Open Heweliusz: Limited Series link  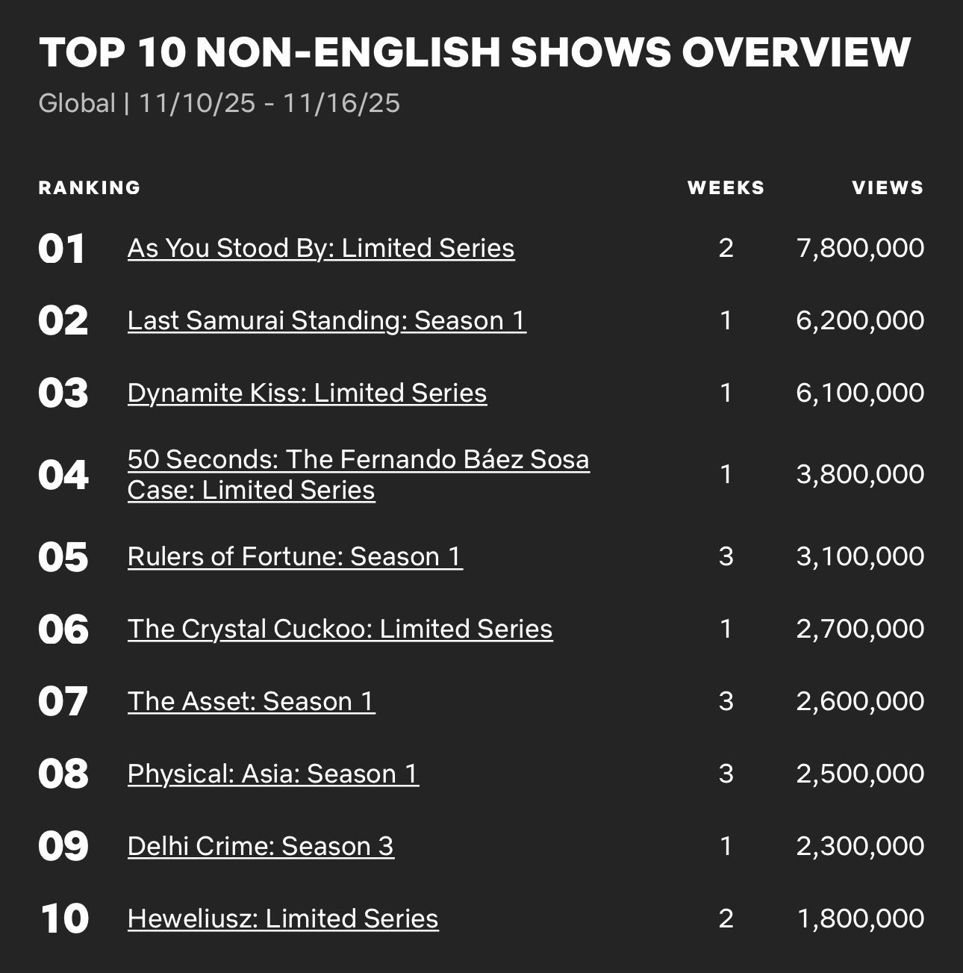pyautogui.click(x=283, y=918)
